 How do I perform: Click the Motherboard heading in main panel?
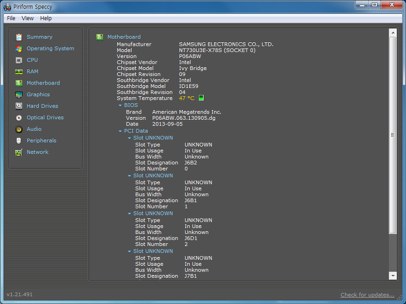click(x=124, y=37)
